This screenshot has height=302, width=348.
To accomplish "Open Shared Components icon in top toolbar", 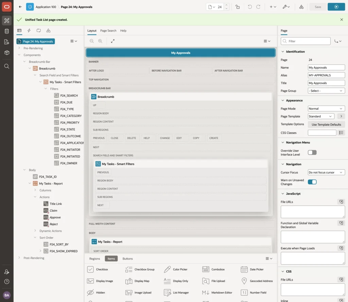I will (x=301, y=7).
